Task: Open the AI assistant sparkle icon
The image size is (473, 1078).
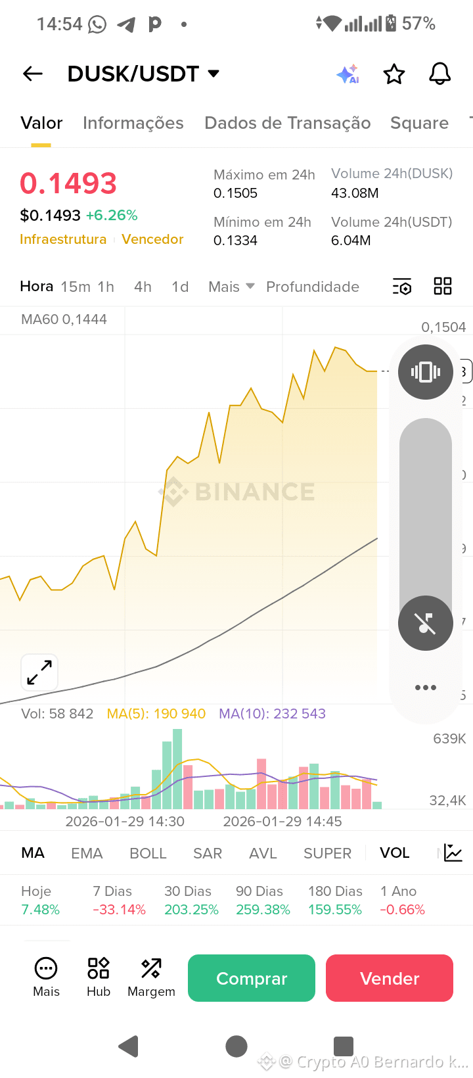Action: click(348, 74)
